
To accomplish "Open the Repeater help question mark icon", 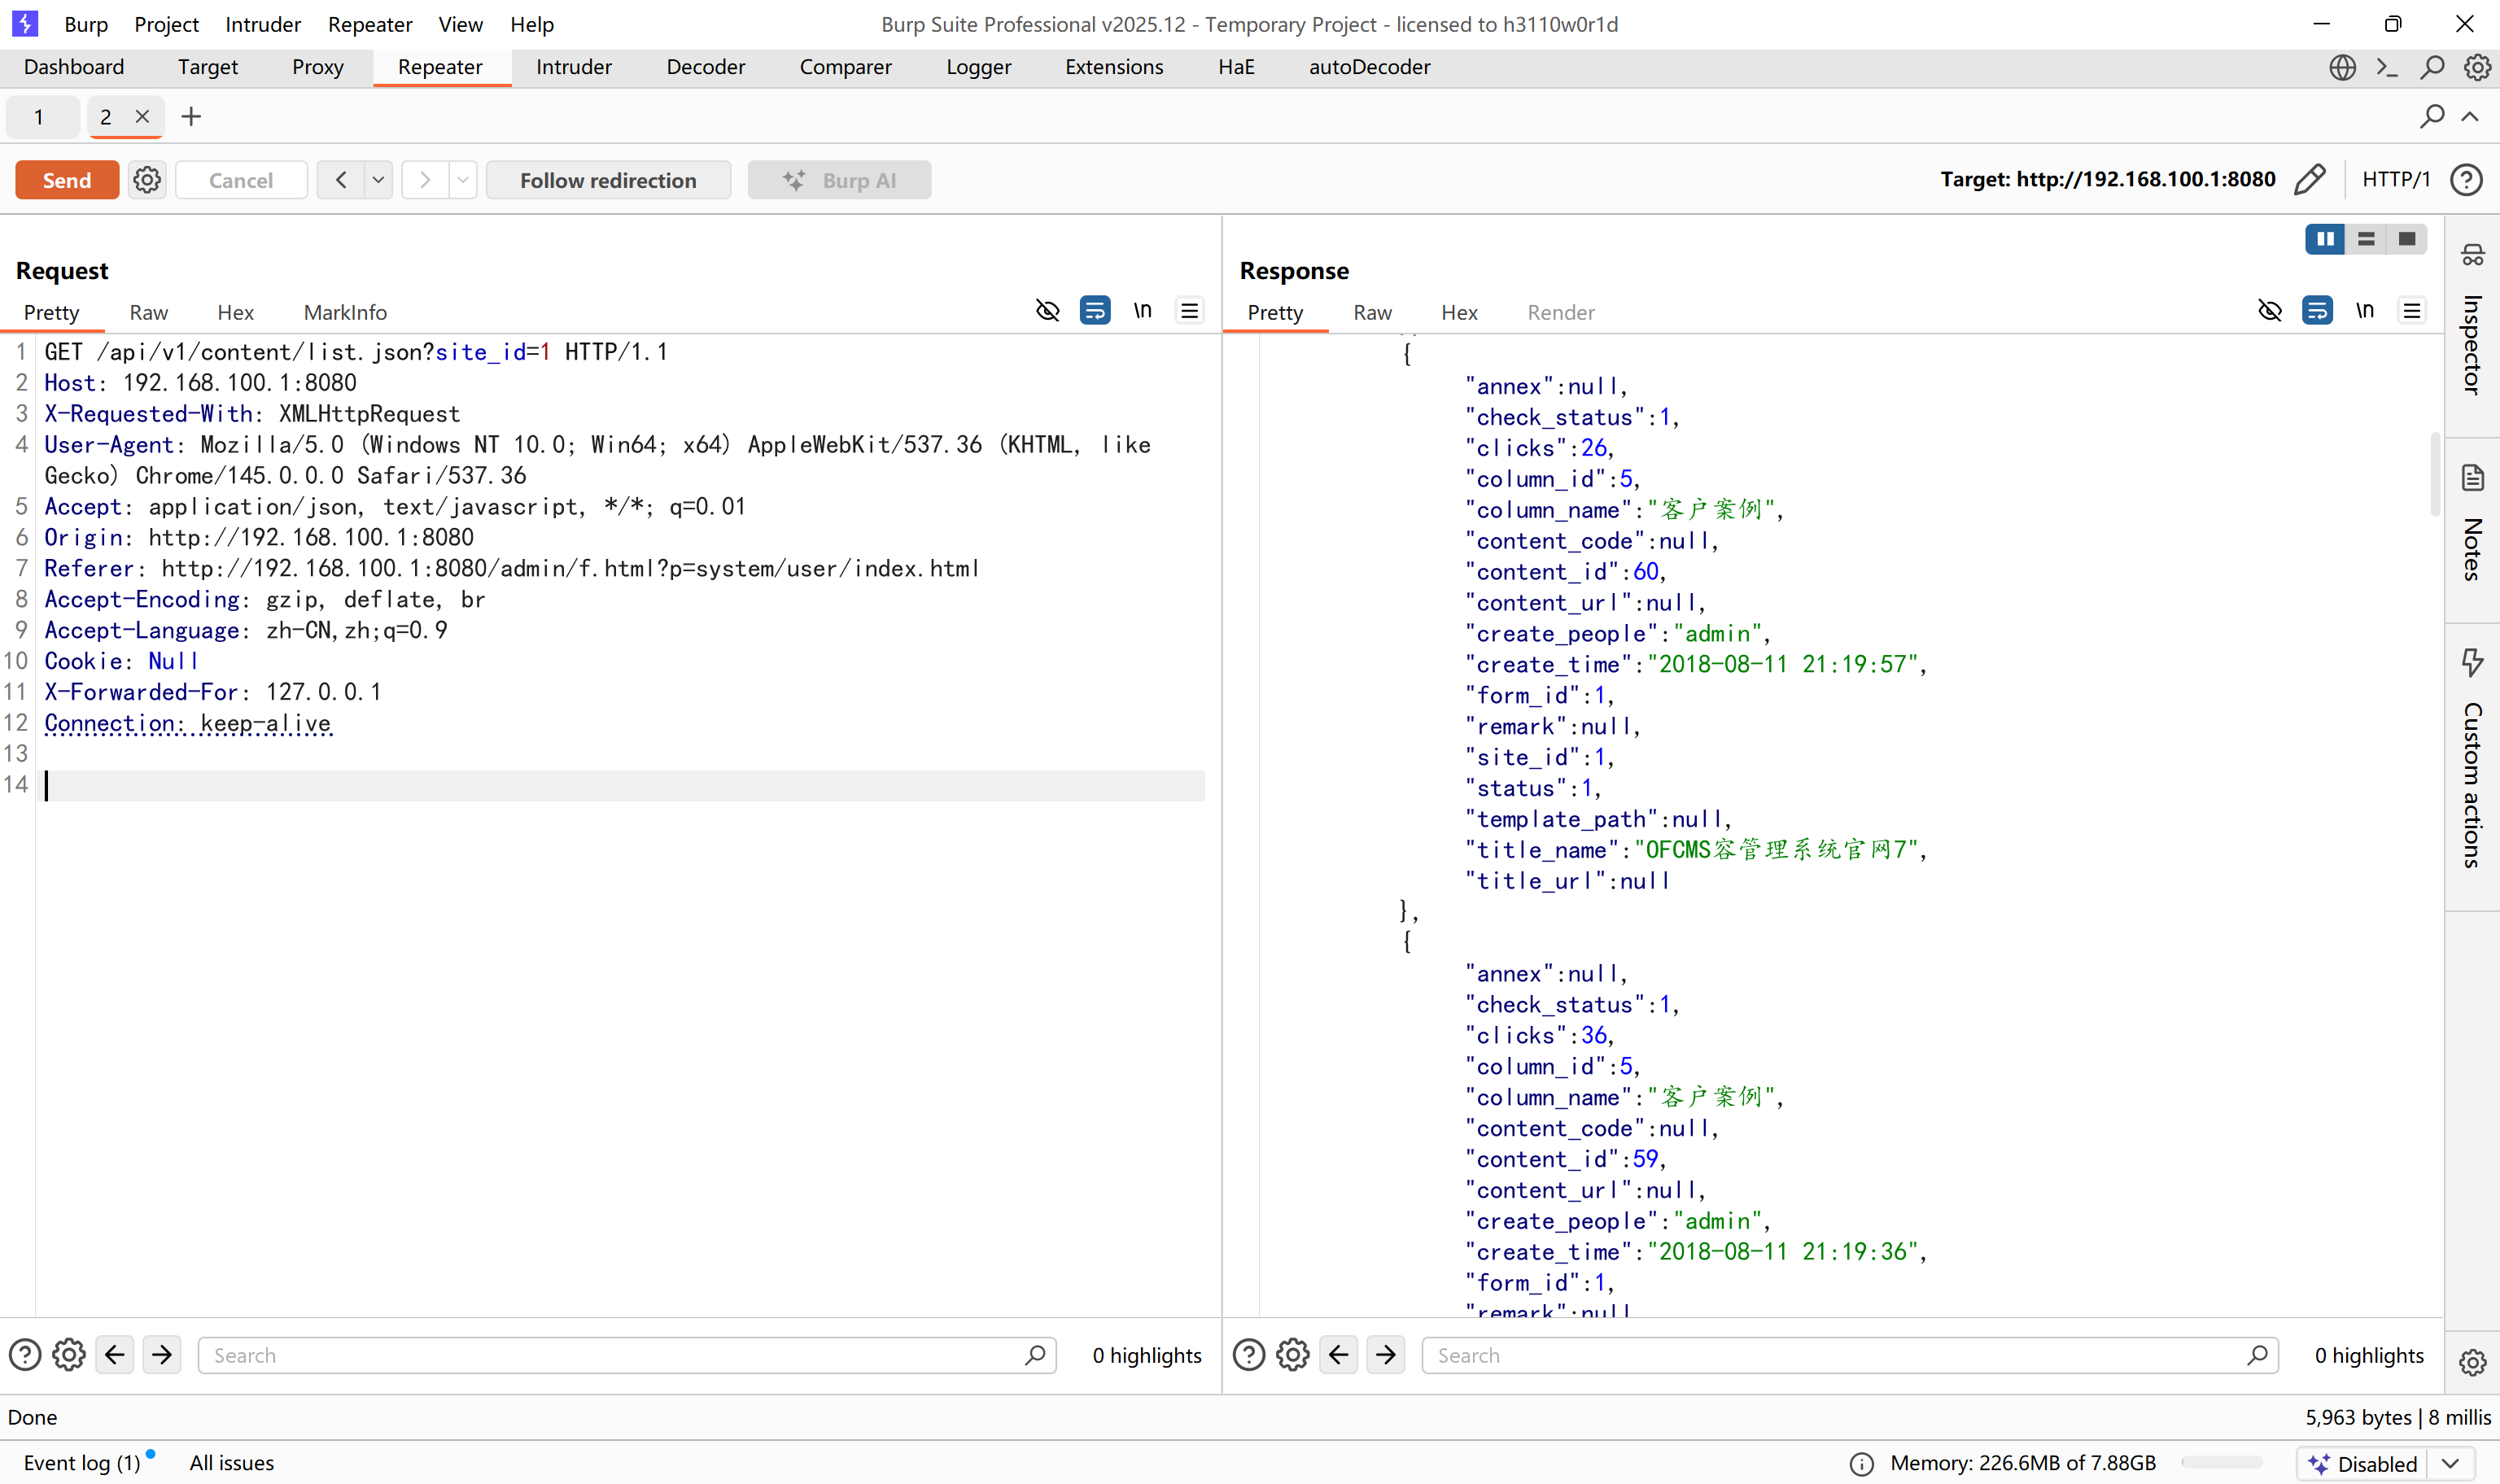I will (2466, 180).
